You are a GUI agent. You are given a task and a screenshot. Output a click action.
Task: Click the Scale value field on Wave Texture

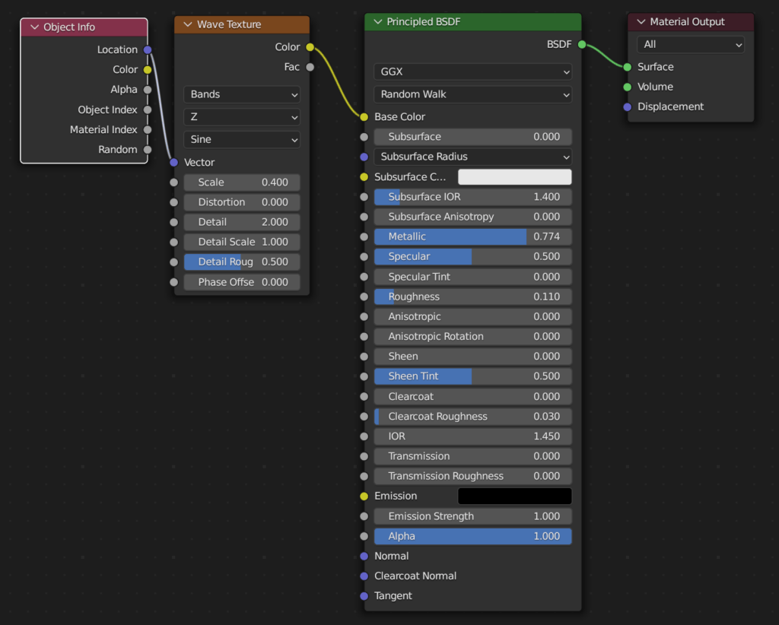click(x=241, y=182)
